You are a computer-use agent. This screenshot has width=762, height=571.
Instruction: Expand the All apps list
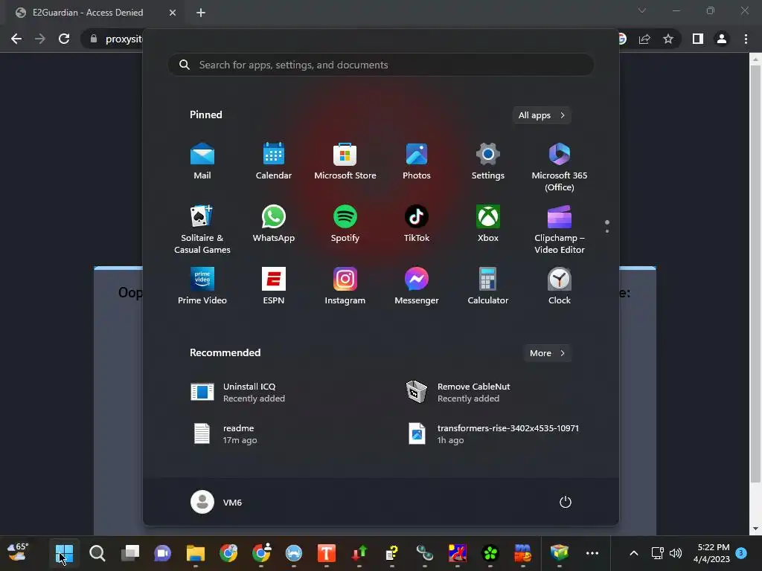(x=542, y=115)
